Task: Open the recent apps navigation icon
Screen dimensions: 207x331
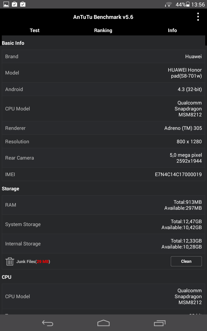Action: click(x=159, y=323)
